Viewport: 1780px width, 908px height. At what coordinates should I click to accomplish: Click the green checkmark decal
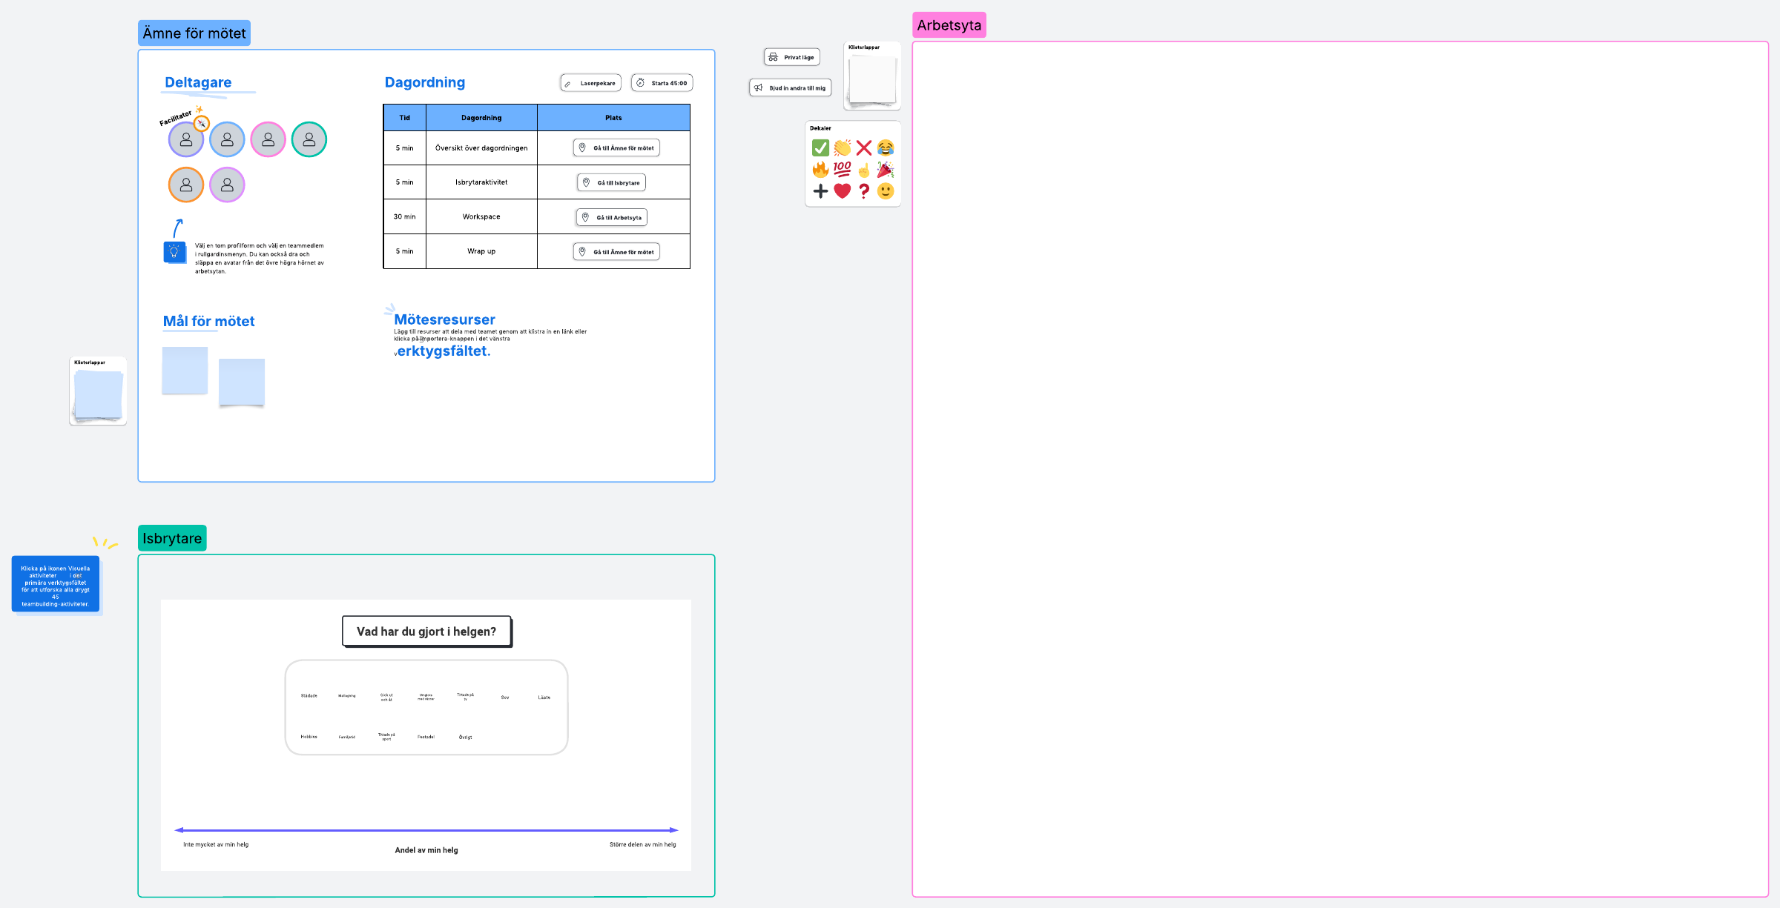820,148
